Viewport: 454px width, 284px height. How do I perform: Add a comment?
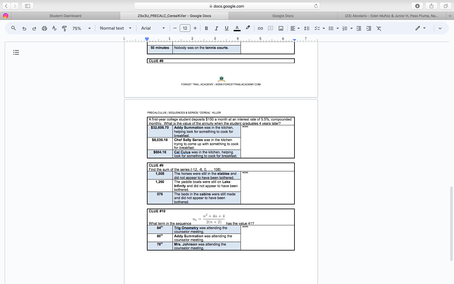click(271, 28)
